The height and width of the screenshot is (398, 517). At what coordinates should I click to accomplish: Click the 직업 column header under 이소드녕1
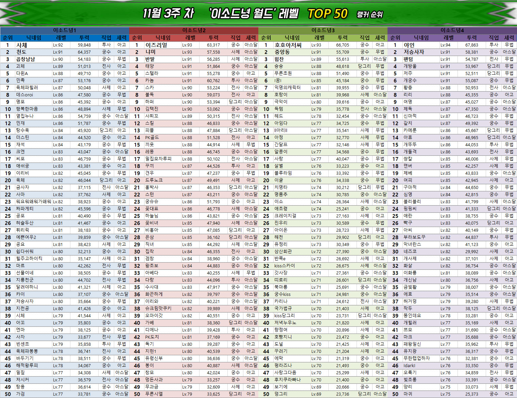pos(106,38)
